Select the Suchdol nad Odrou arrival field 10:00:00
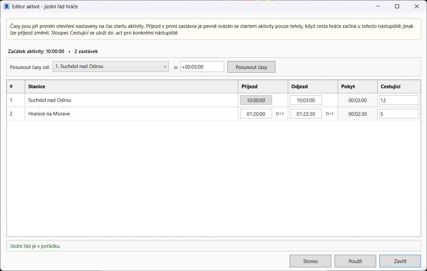The width and height of the screenshot is (427, 271). tap(256, 100)
